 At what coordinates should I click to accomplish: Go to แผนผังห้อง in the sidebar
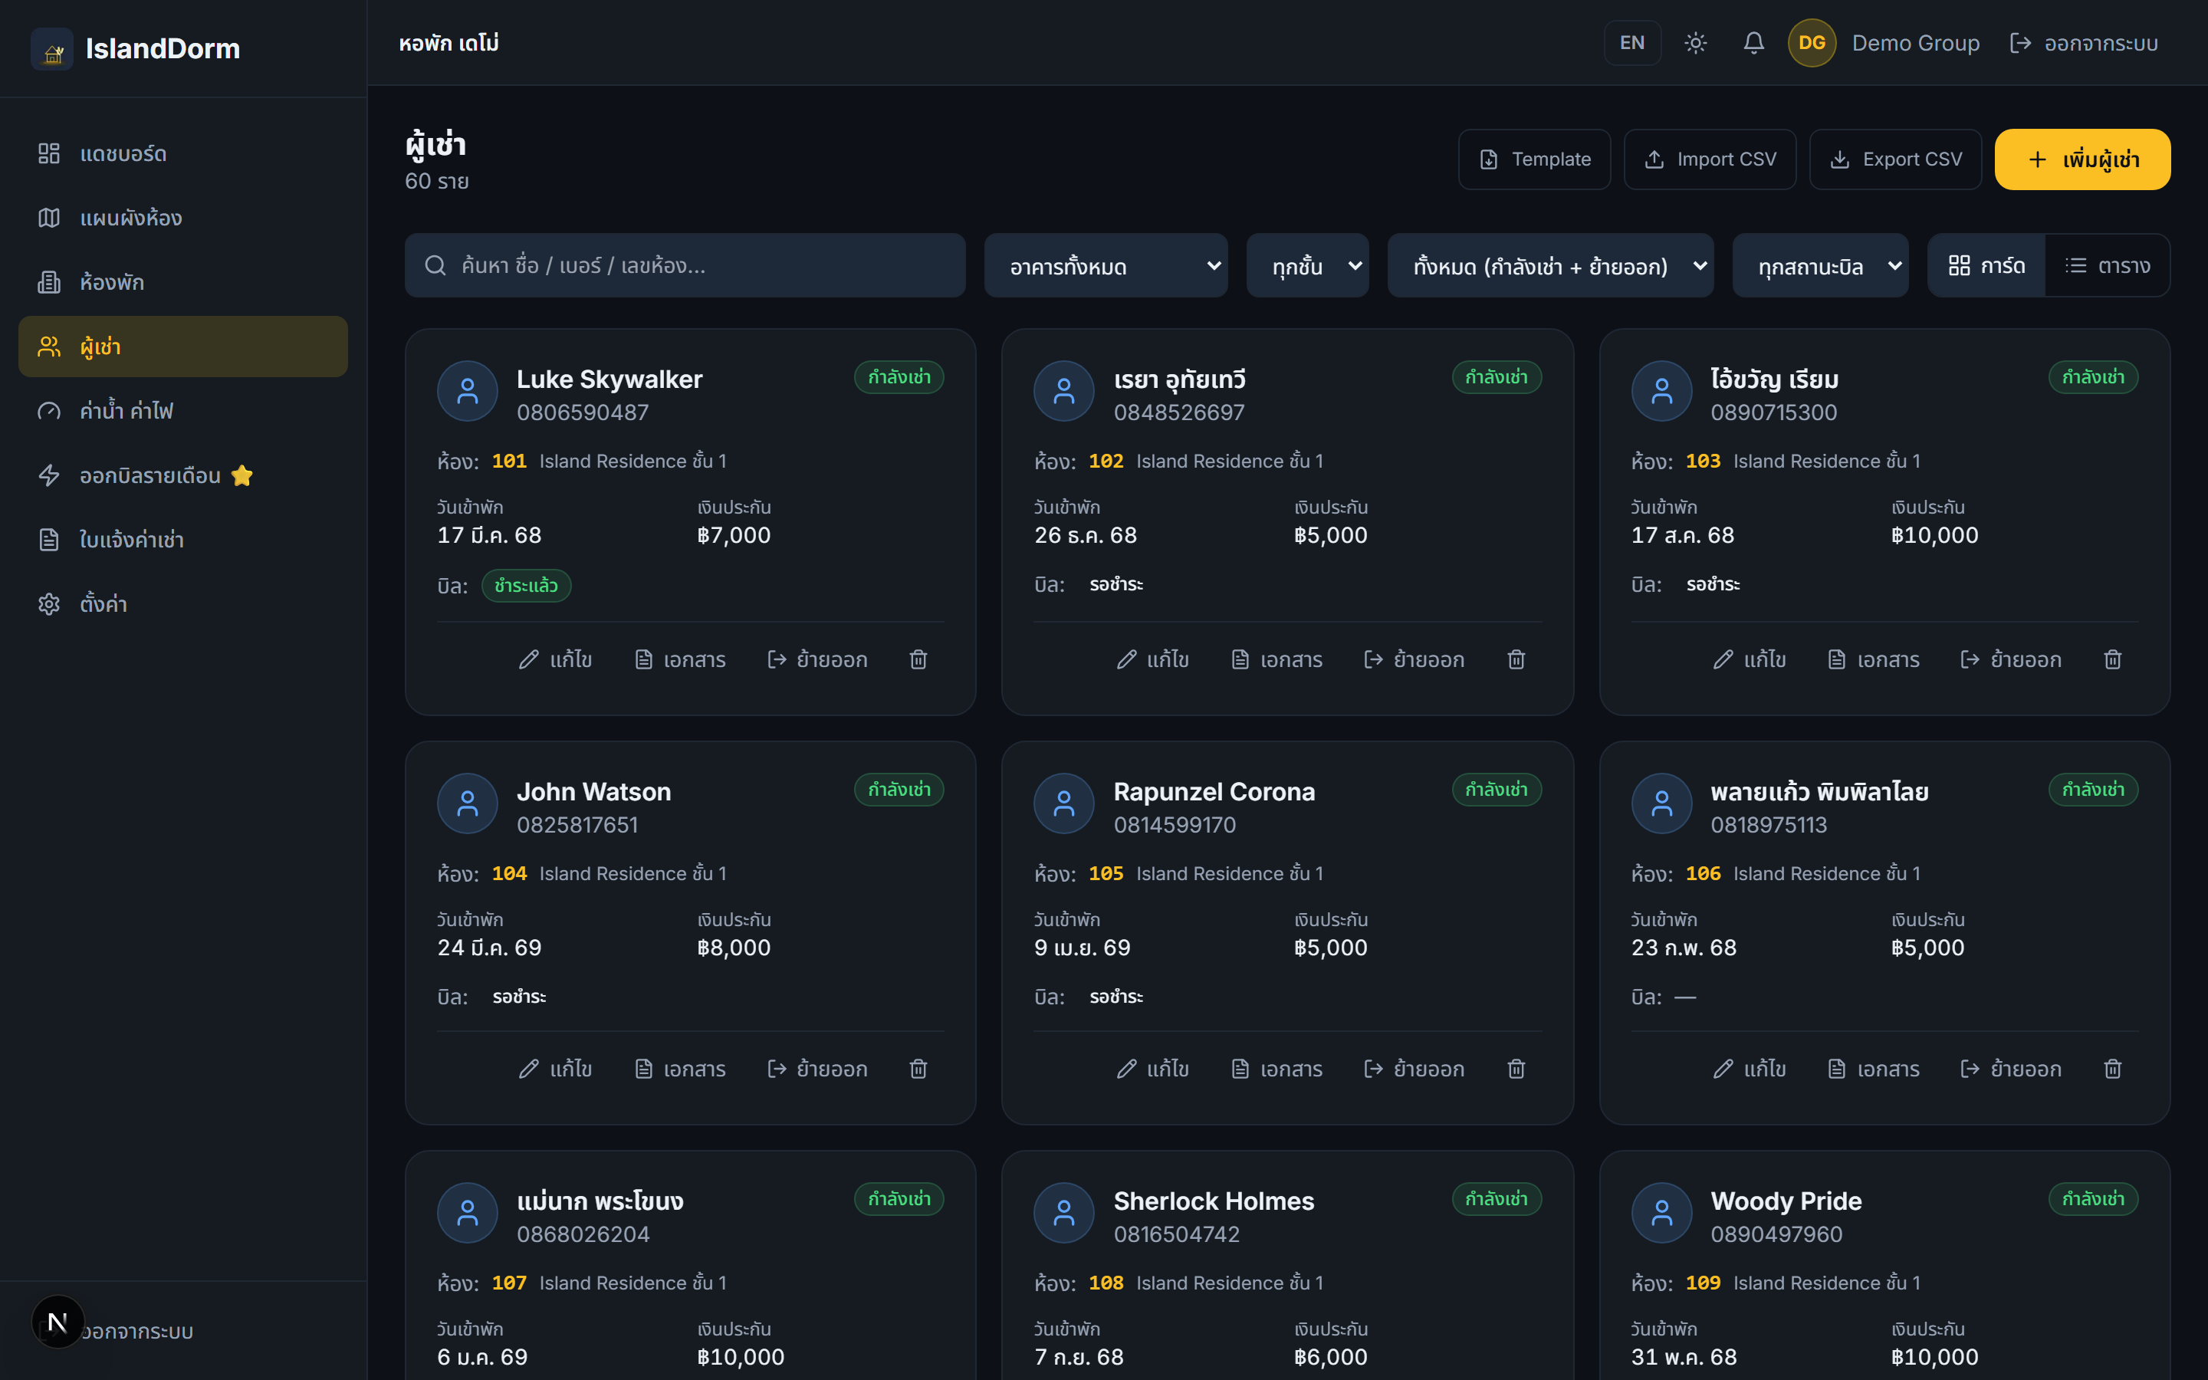click(x=182, y=219)
